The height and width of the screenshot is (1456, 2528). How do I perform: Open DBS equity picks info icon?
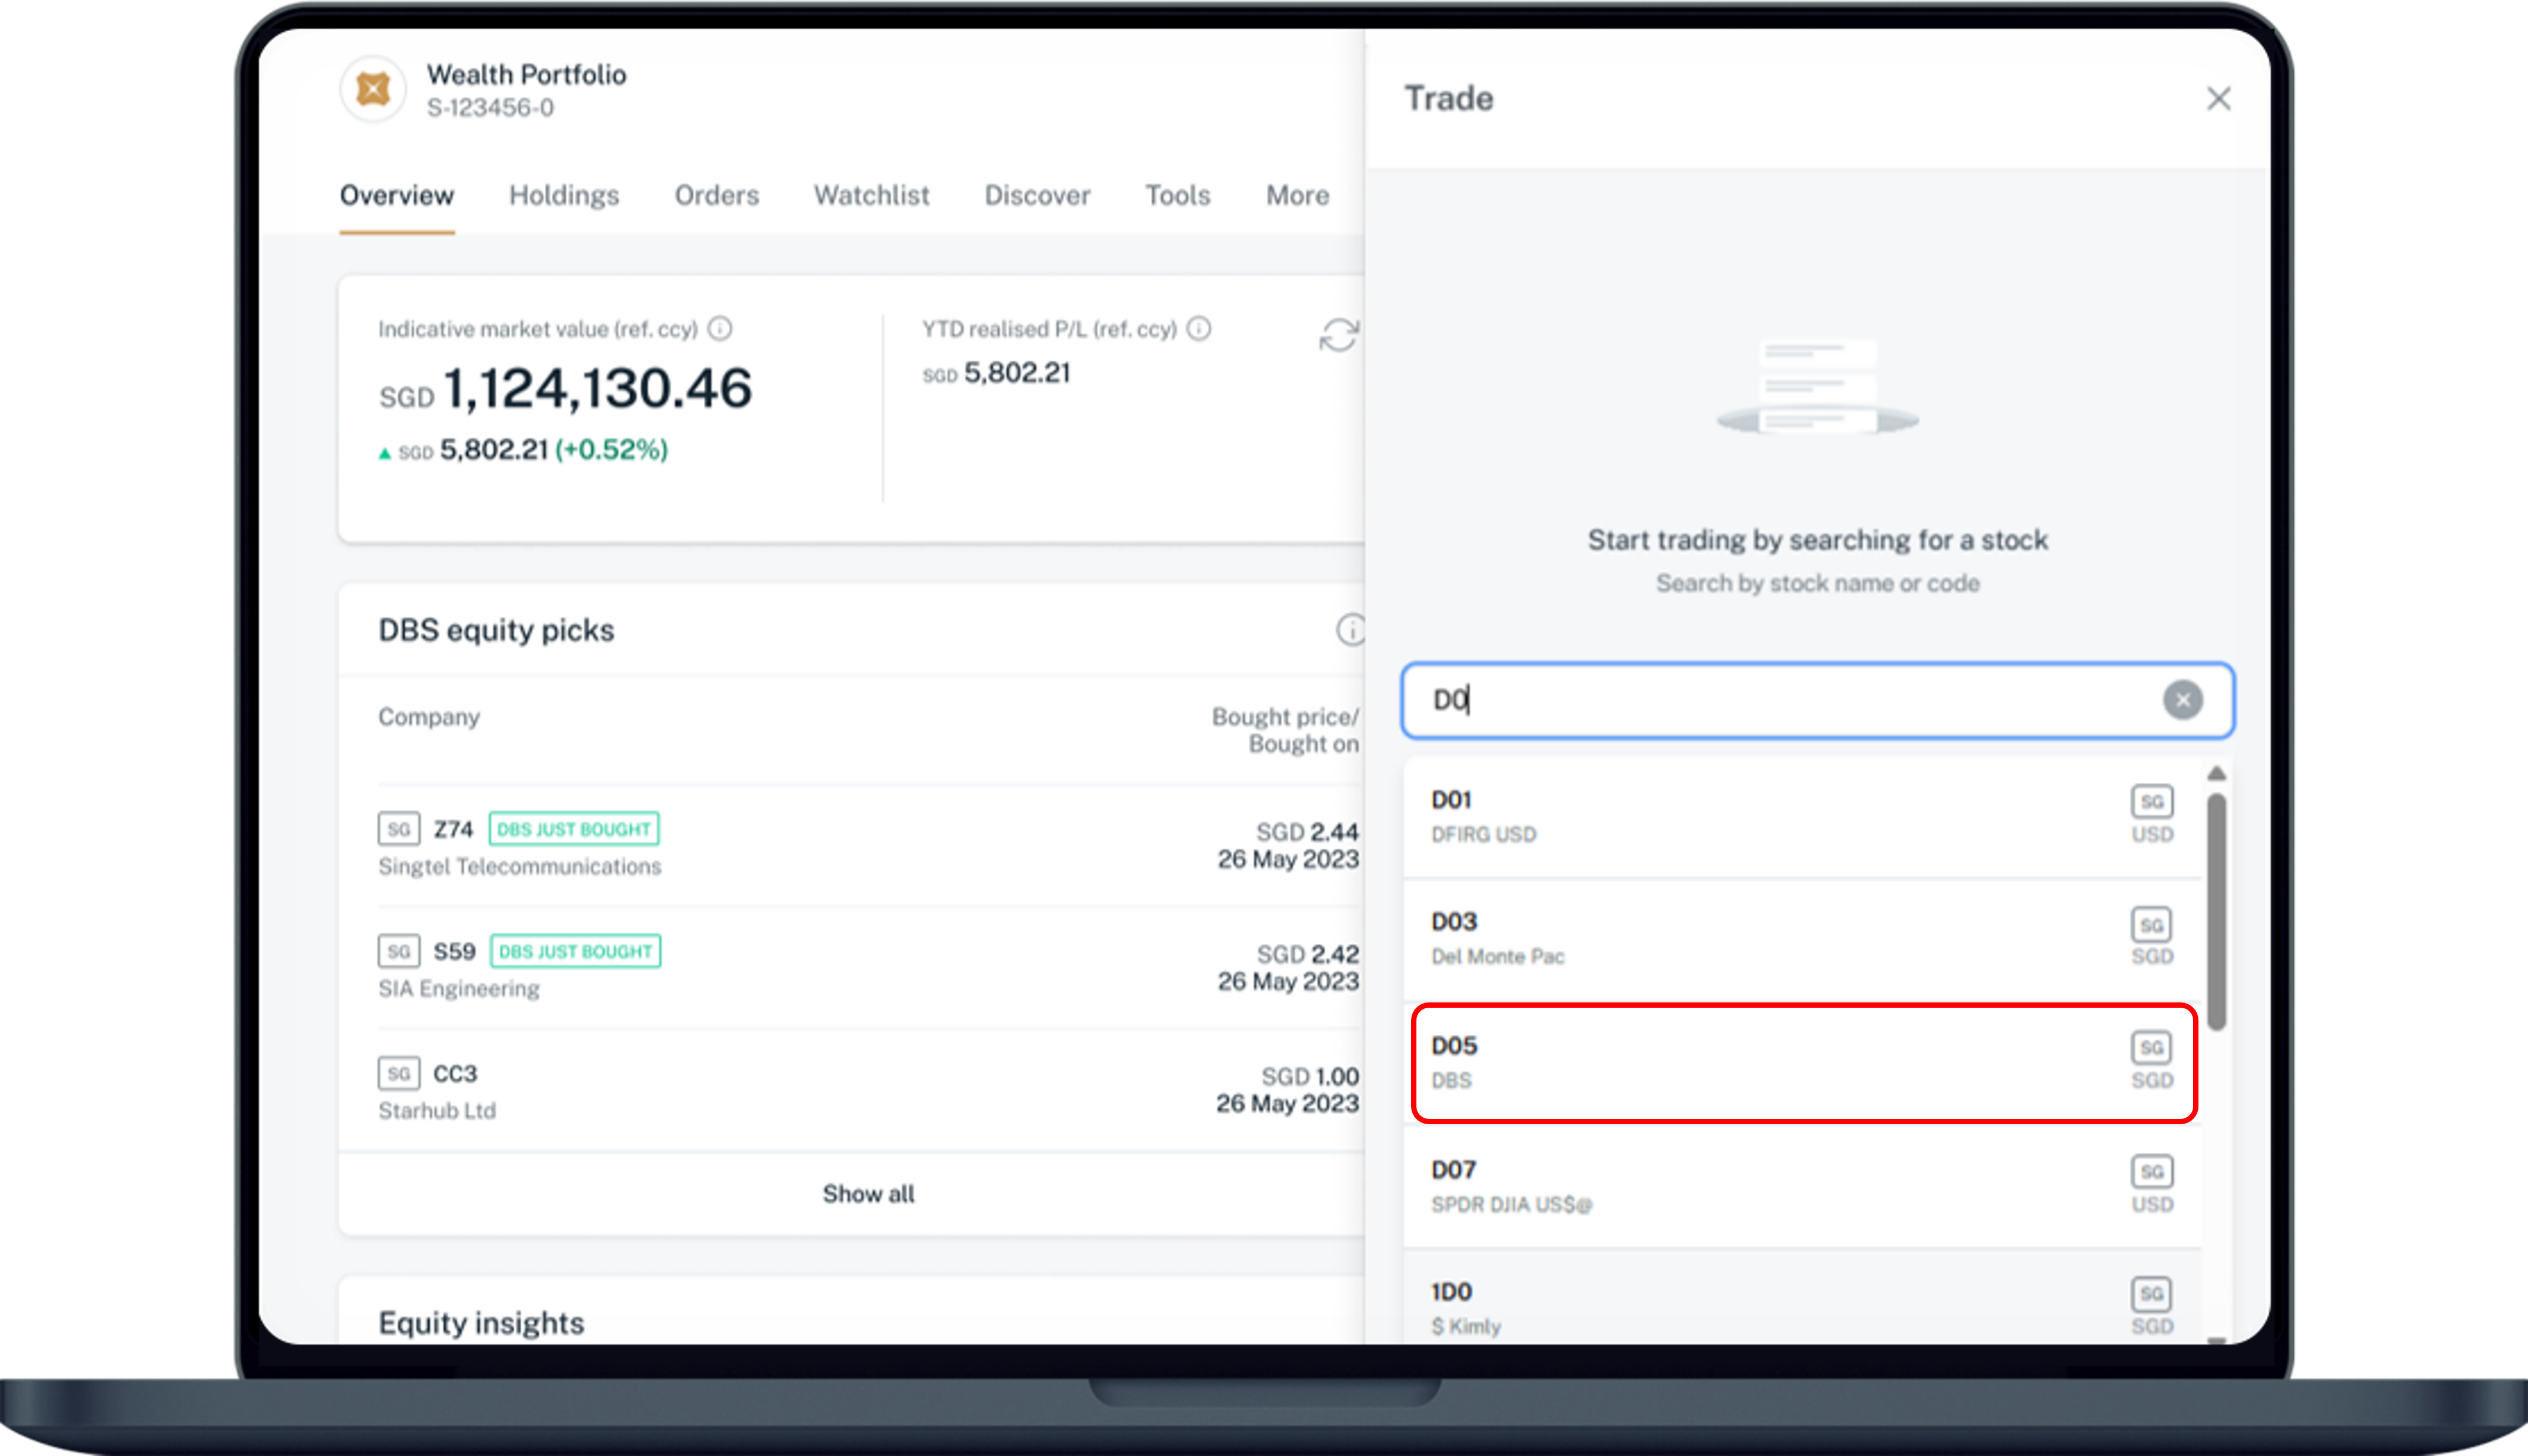[1350, 630]
